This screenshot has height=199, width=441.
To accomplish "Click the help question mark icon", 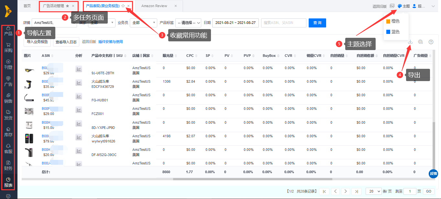I will 431,42.
